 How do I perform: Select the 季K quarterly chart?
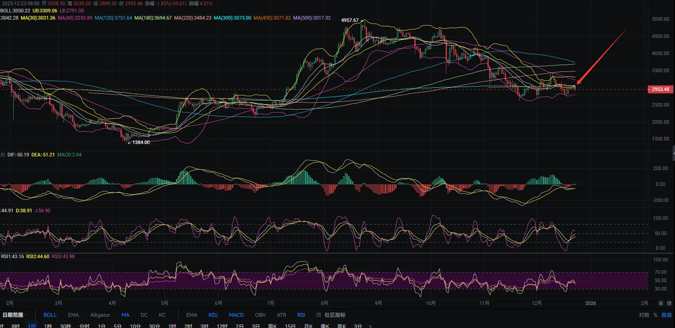pos(325,326)
